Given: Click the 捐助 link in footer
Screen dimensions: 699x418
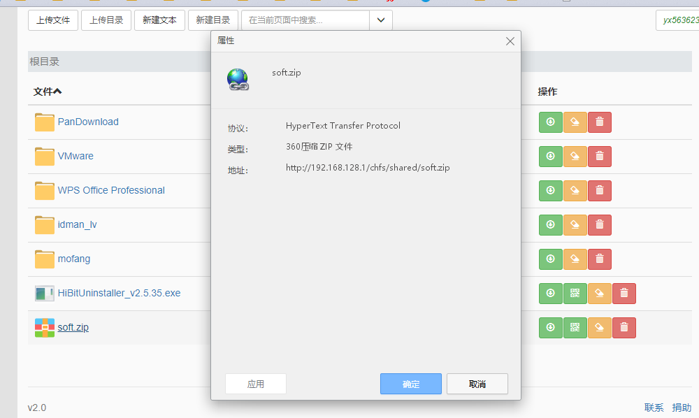Looking at the screenshot, I should tap(682, 408).
